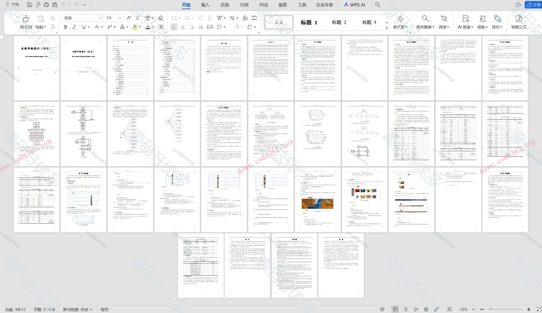Screen dimensions: 542x313
Task: Apply the 标题 1 heading style
Action: (309, 22)
